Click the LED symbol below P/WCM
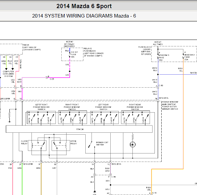The image size is (197, 195). point(132,144)
